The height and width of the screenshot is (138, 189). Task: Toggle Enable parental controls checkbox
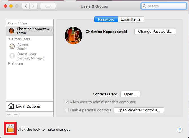[67, 110]
